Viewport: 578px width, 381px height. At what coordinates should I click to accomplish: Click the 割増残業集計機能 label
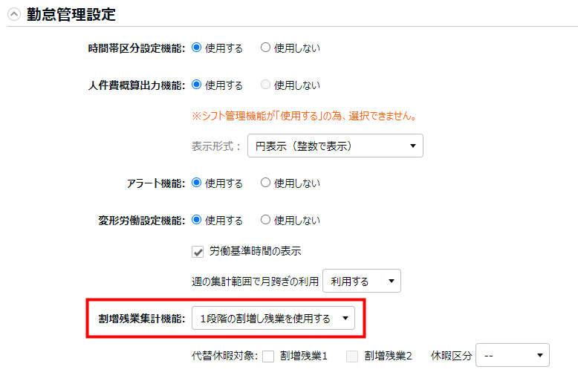click(x=141, y=319)
